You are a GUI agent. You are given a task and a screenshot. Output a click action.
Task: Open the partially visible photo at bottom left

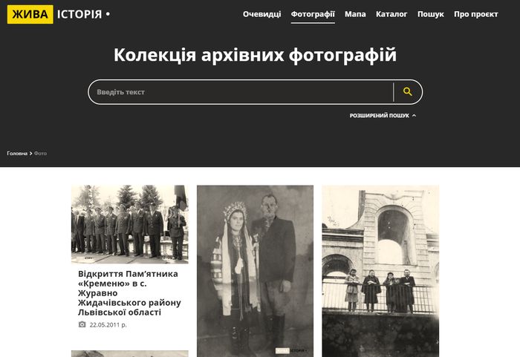(129, 353)
